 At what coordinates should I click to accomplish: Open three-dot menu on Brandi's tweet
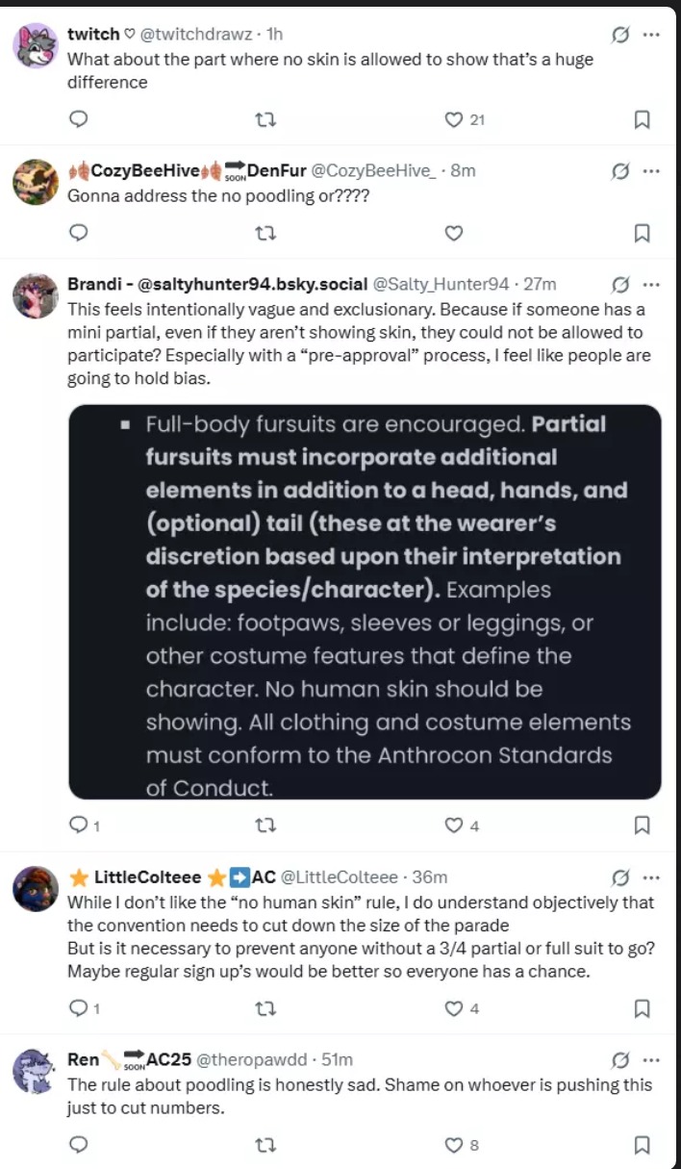651,284
